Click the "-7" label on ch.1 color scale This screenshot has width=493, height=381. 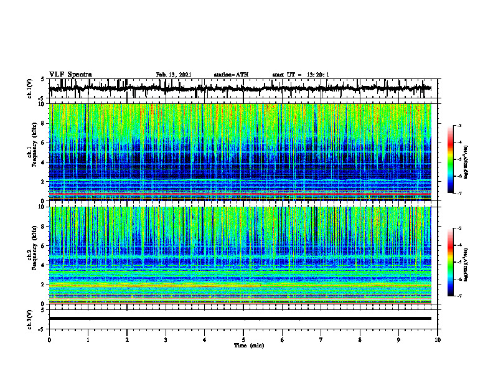[459, 193]
